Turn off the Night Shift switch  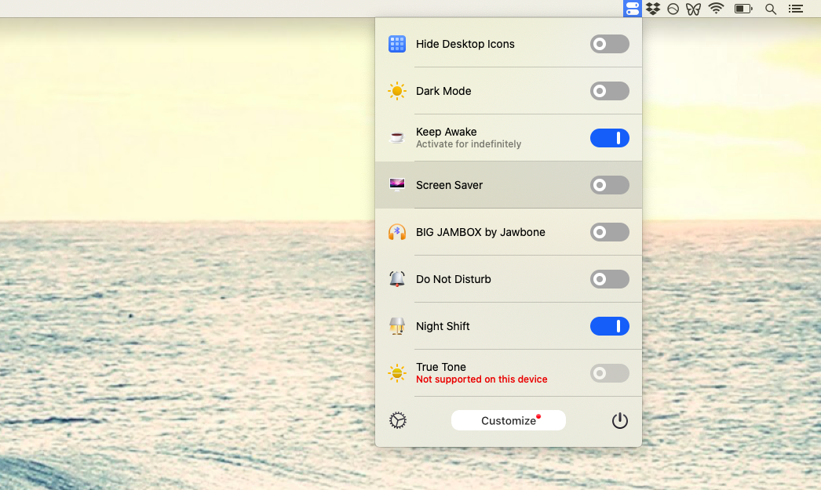click(x=609, y=326)
